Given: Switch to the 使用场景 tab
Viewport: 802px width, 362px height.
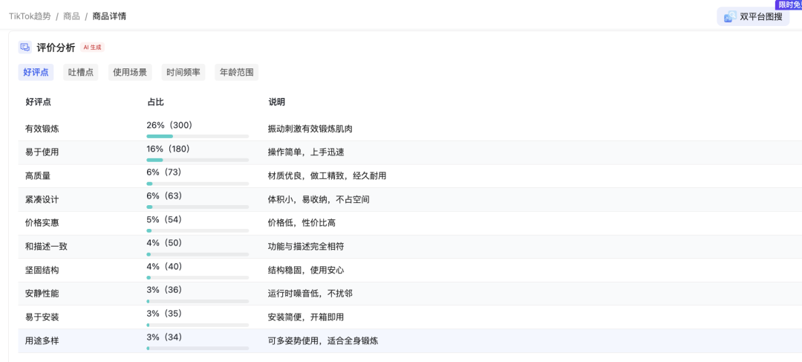Looking at the screenshot, I should point(130,72).
